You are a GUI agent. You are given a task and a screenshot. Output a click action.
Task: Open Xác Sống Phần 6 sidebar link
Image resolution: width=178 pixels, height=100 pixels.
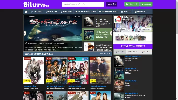click(x=131, y=93)
